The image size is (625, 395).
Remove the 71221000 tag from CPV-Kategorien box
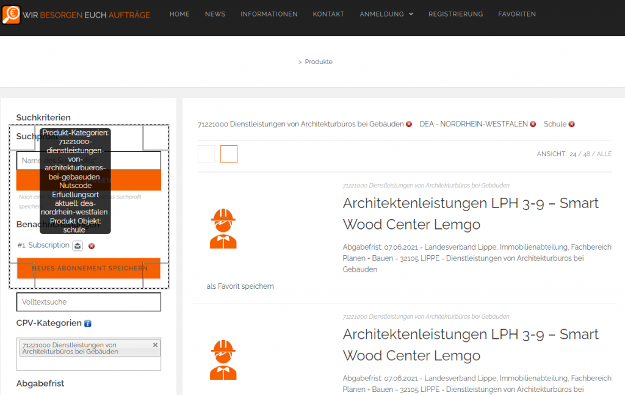click(x=155, y=345)
